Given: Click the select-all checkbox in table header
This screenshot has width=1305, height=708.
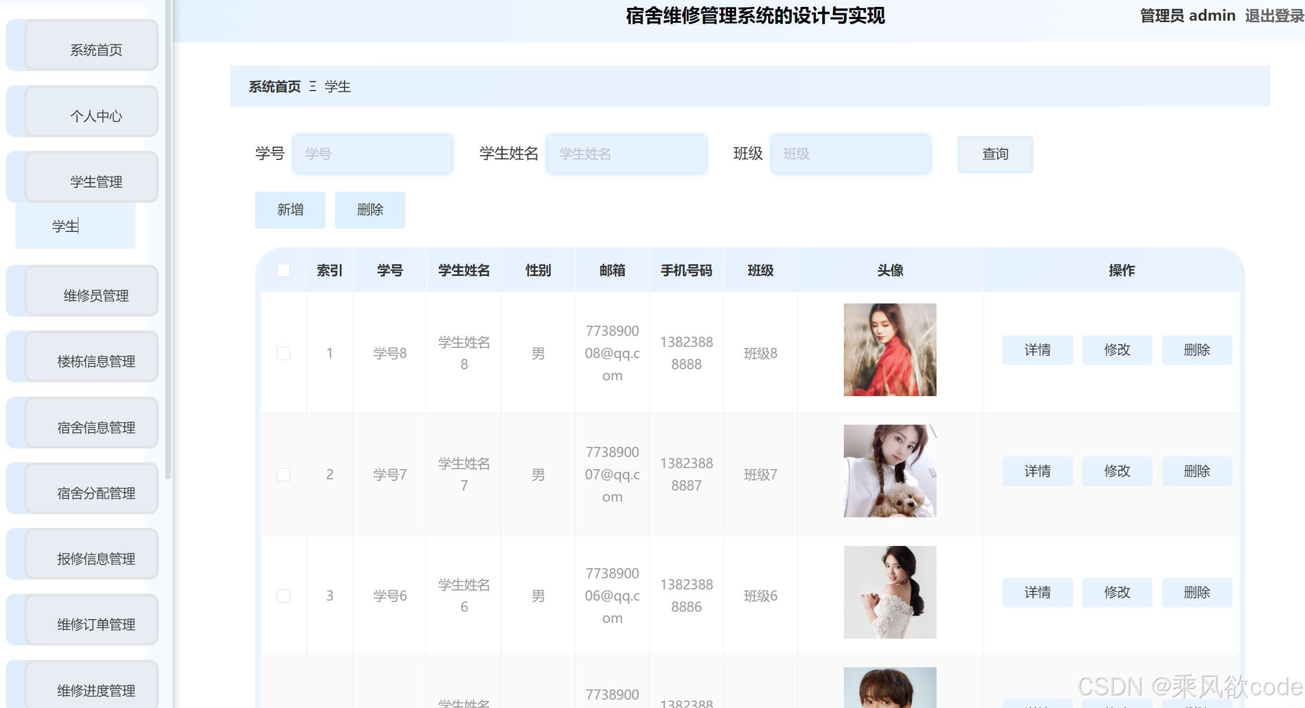Looking at the screenshot, I should 283,271.
